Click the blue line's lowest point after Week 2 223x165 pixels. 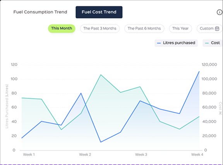point(101,142)
